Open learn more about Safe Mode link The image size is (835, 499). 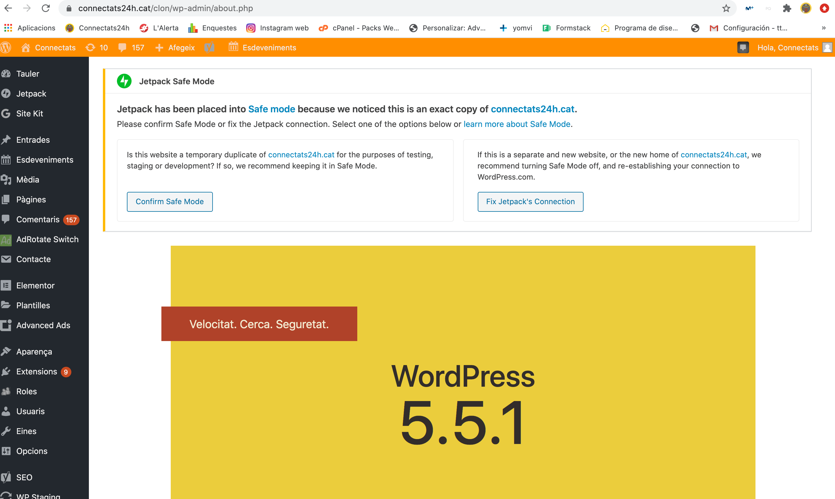[517, 124]
